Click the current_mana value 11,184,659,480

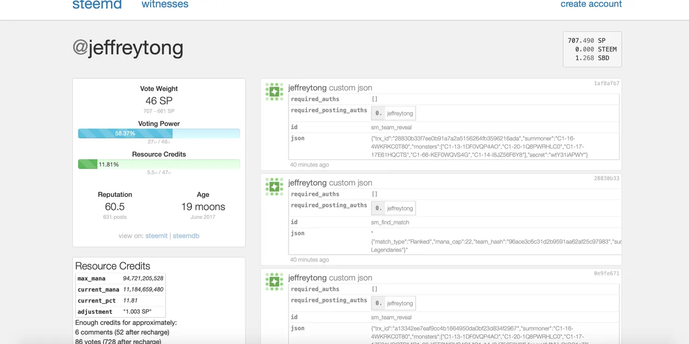(x=143, y=290)
